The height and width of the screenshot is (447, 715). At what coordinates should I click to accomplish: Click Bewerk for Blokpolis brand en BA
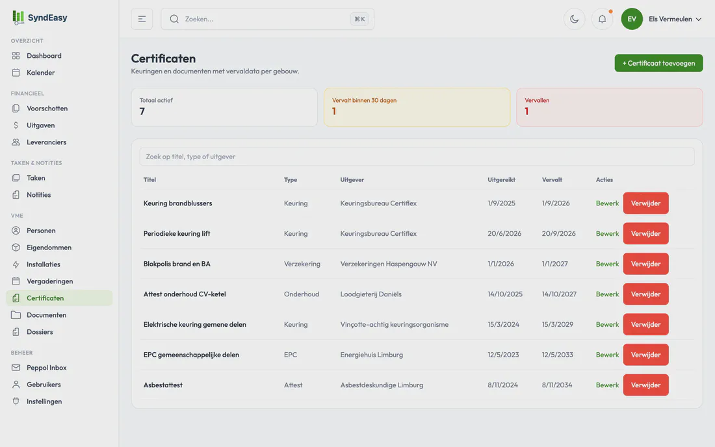coord(607,264)
